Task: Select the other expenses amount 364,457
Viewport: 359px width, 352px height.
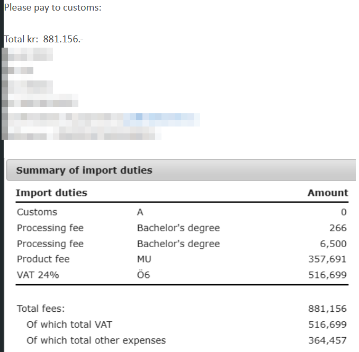Action: point(327,340)
